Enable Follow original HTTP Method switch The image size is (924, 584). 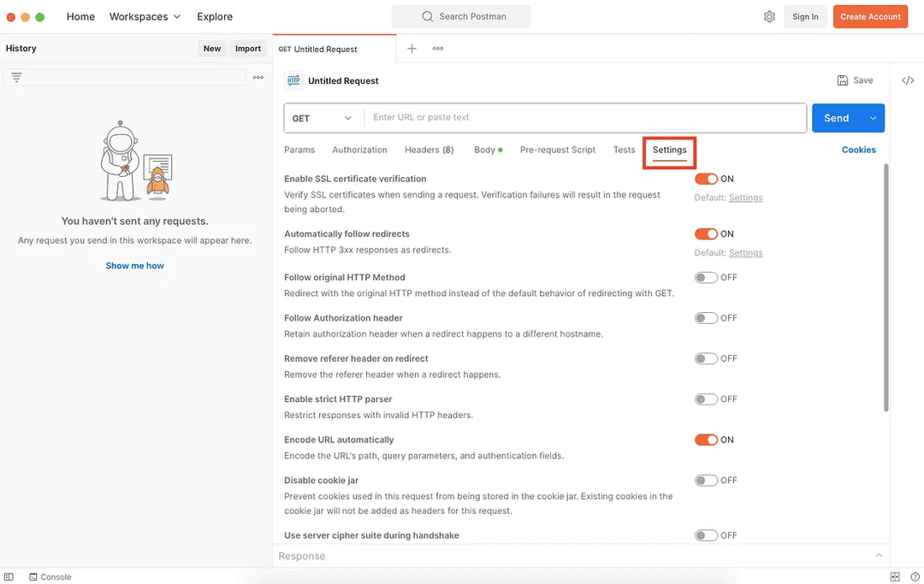click(x=706, y=278)
